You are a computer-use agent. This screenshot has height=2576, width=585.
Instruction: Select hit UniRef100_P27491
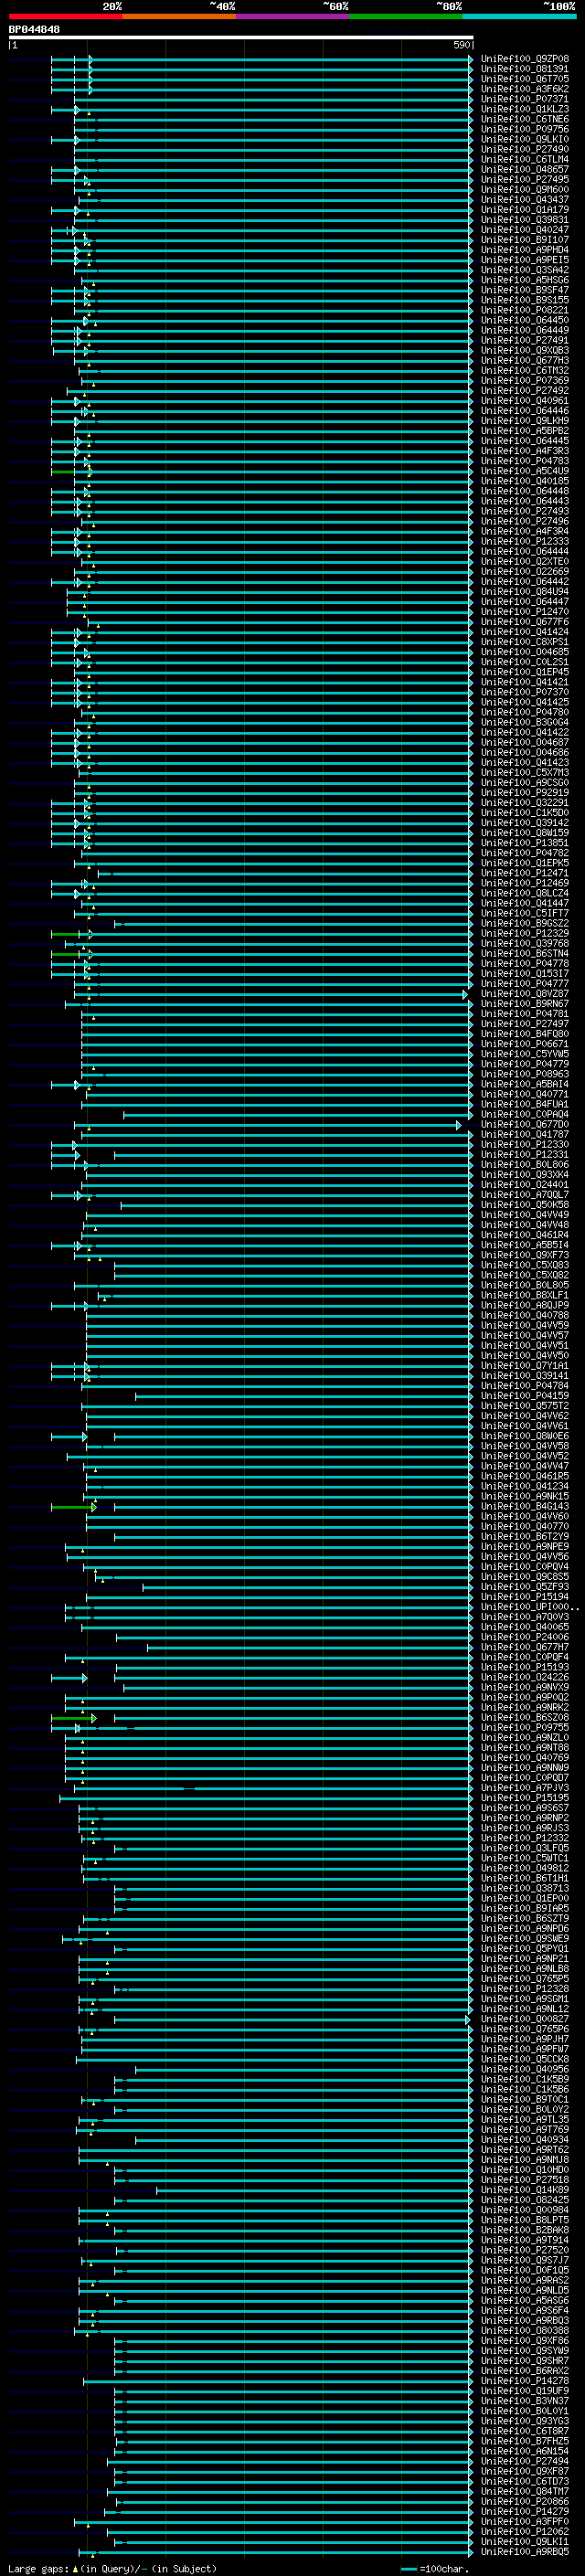[525, 340]
